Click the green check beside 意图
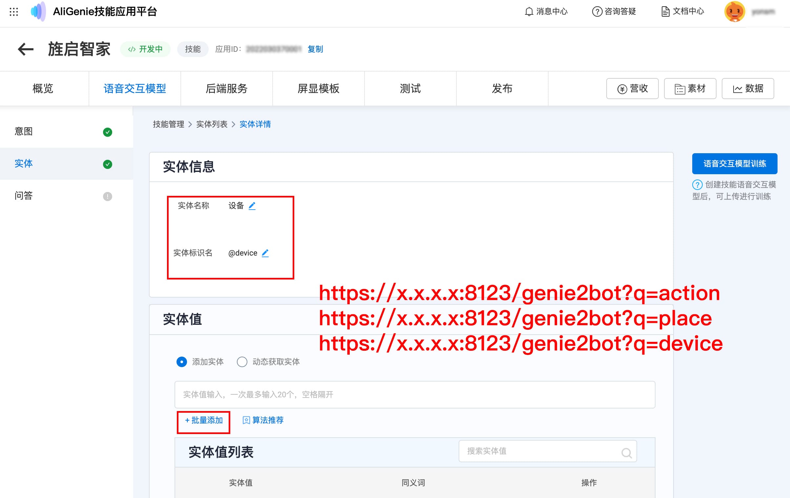Screen dimensions: 790x498 pos(108,132)
